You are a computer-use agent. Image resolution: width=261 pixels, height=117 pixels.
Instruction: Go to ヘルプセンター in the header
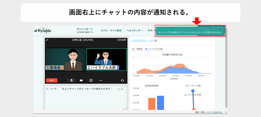134,31
